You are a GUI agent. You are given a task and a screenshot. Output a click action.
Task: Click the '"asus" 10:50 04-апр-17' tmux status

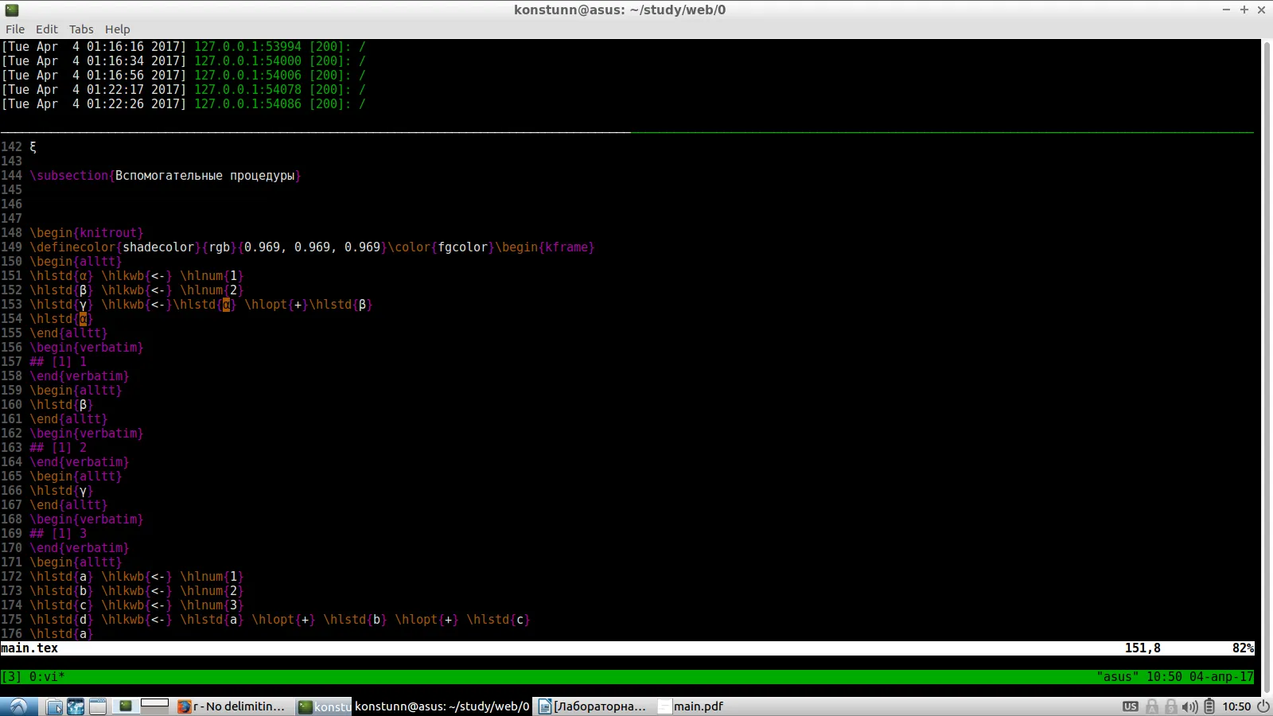pos(1175,677)
